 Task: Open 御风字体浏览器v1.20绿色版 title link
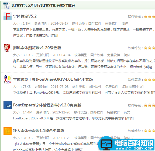37,48
